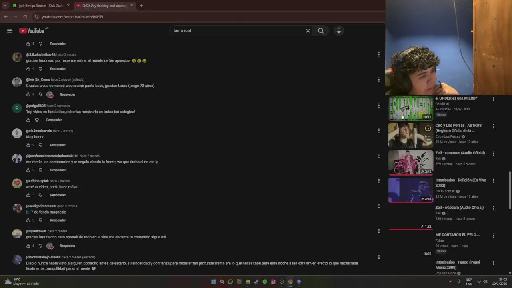The image size is (512, 288).
Task: Like the comment by @pulga5605
Action: (x=28, y=120)
